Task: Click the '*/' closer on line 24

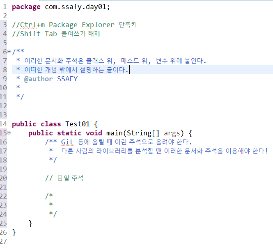Action: (53, 214)
